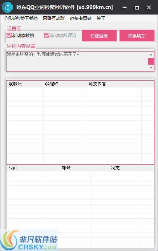The height and width of the screenshot is (251, 158).
Task: Click the 快速登录 button
Action: (x=99, y=36)
